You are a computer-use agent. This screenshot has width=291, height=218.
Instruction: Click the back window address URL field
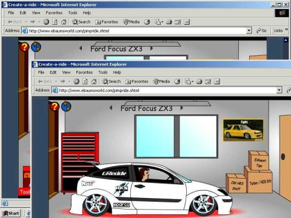134,31
